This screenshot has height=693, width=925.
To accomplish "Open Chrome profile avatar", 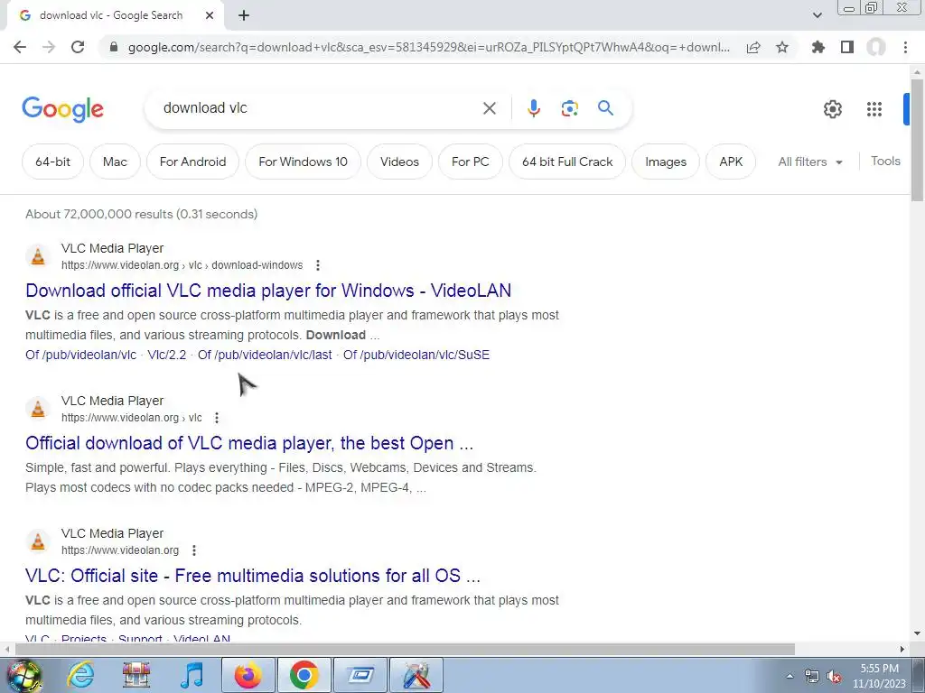I will point(876,47).
